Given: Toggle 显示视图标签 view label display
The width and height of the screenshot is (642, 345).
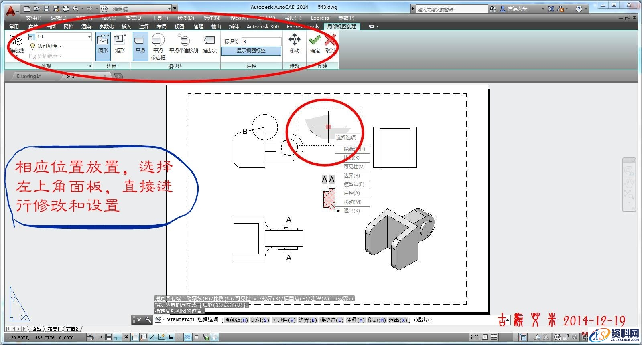Looking at the screenshot, I should tap(251, 51).
